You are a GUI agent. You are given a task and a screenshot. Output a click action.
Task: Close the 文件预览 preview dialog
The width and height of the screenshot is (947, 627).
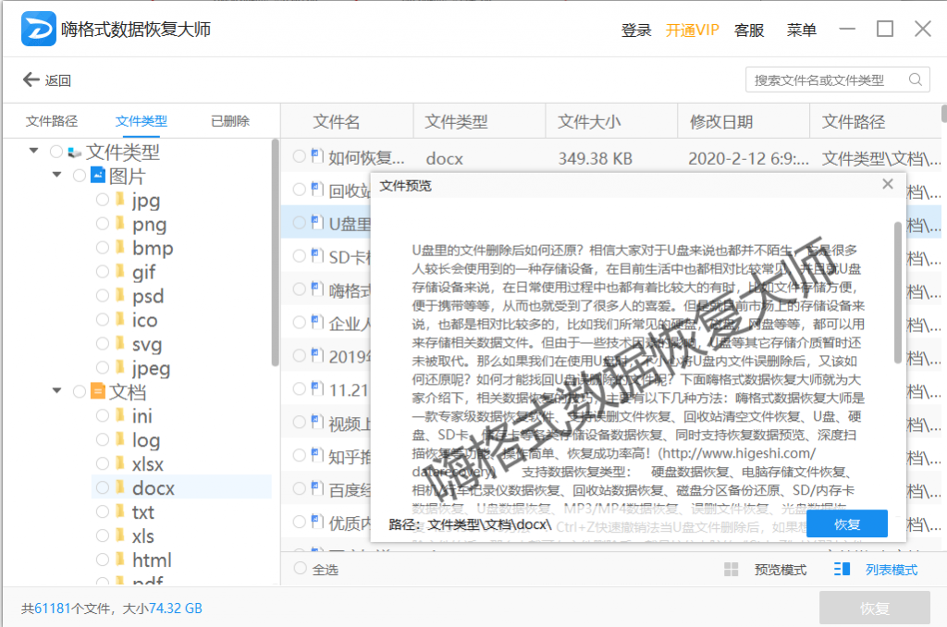(x=887, y=184)
